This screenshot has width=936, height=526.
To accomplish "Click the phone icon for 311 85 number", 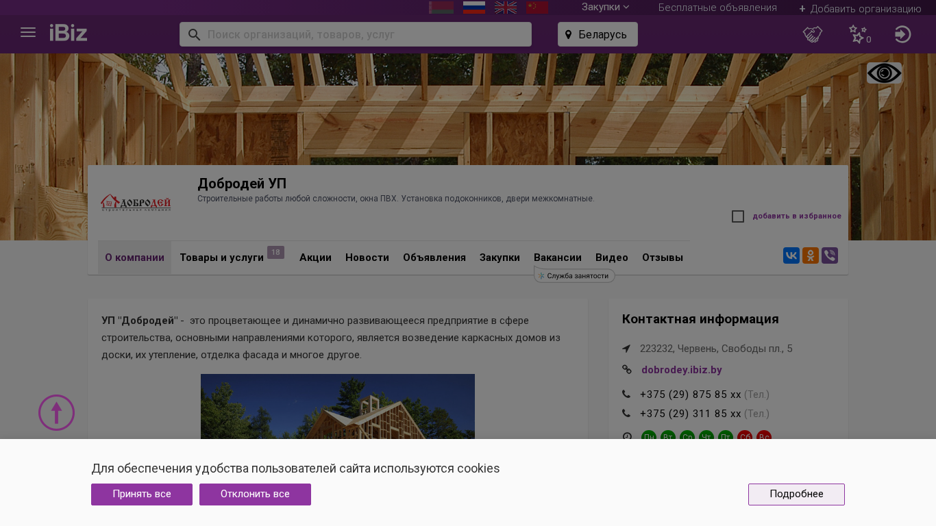I will tap(626, 414).
